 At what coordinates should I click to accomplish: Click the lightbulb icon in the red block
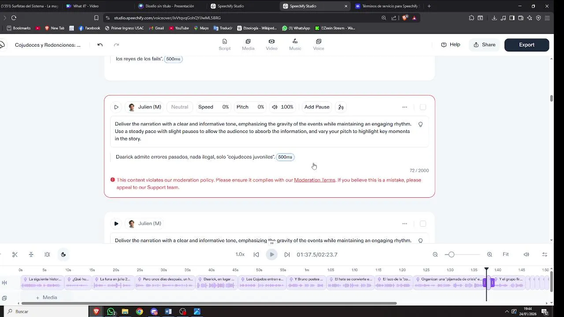click(x=420, y=125)
